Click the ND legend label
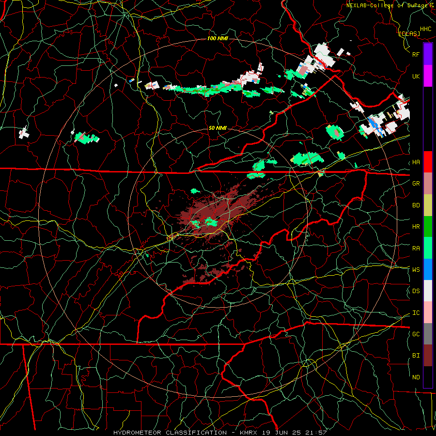The width and height of the screenshot is (436, 436). click(x=416, y=377)
